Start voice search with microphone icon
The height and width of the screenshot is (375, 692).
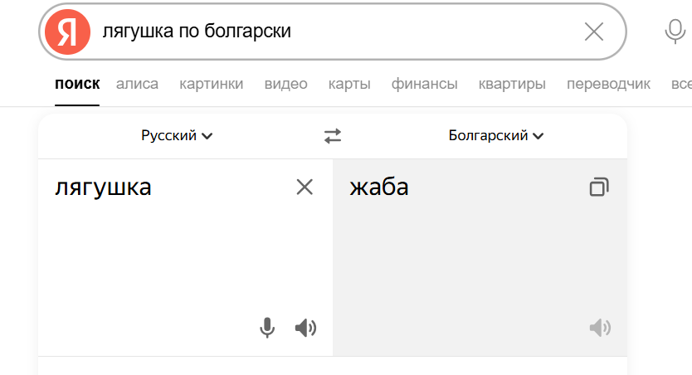click(675, 32)
